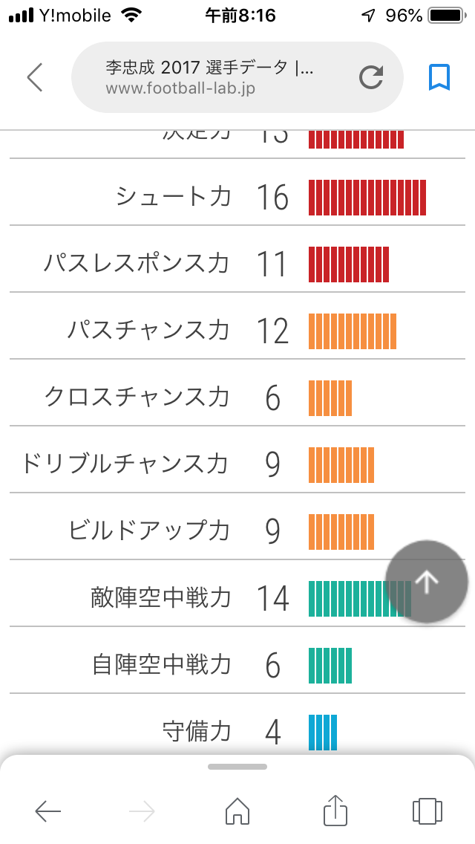Reload the page with refresh icon
The height and width of the screenshot is (844, 475).
pos(370,77)
